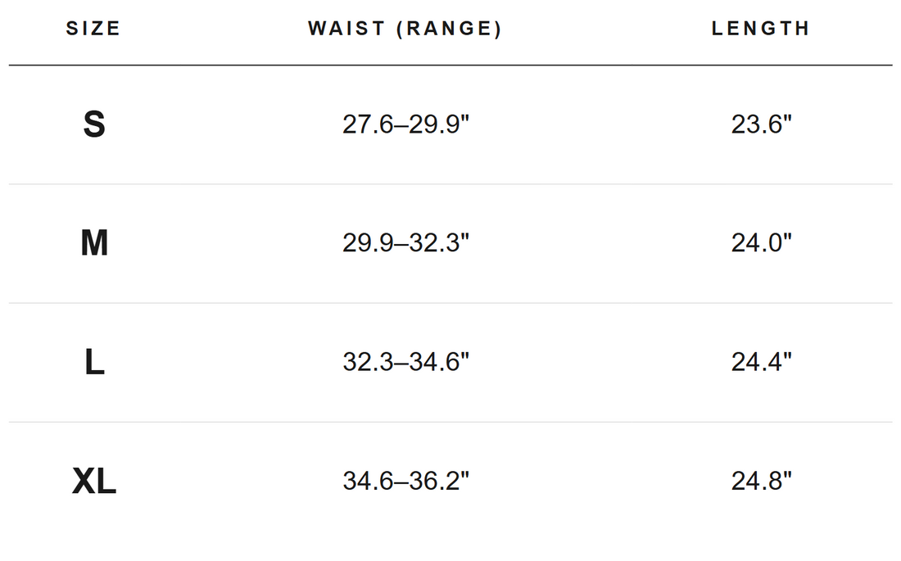Click the 27.6–29.9" waist value
Screen dimensions: 901x561
405,124
